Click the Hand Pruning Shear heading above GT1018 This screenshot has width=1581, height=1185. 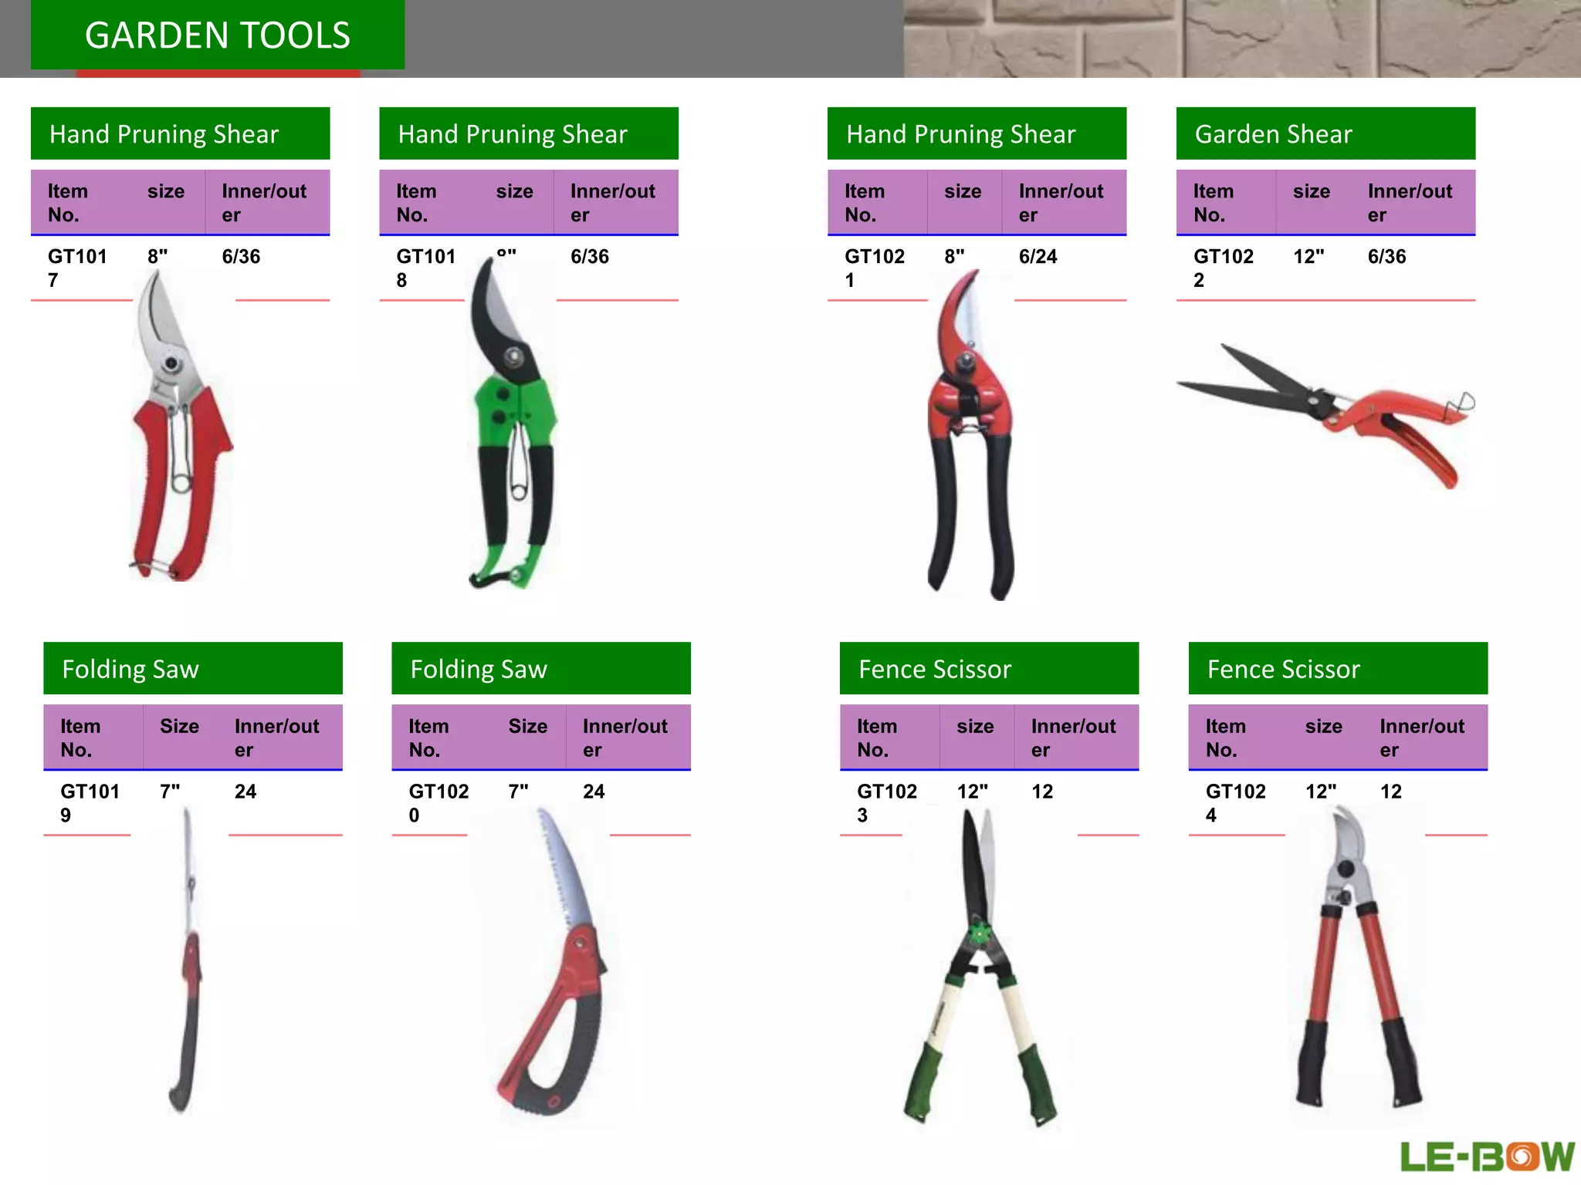(529, 133)
